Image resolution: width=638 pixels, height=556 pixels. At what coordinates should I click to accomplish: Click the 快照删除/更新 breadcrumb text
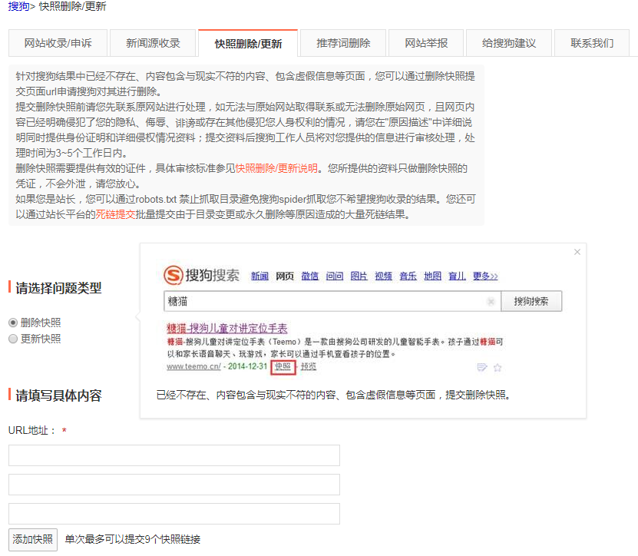tap(72, 6)
